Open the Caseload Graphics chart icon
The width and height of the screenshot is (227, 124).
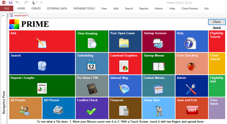click(125, 65)
